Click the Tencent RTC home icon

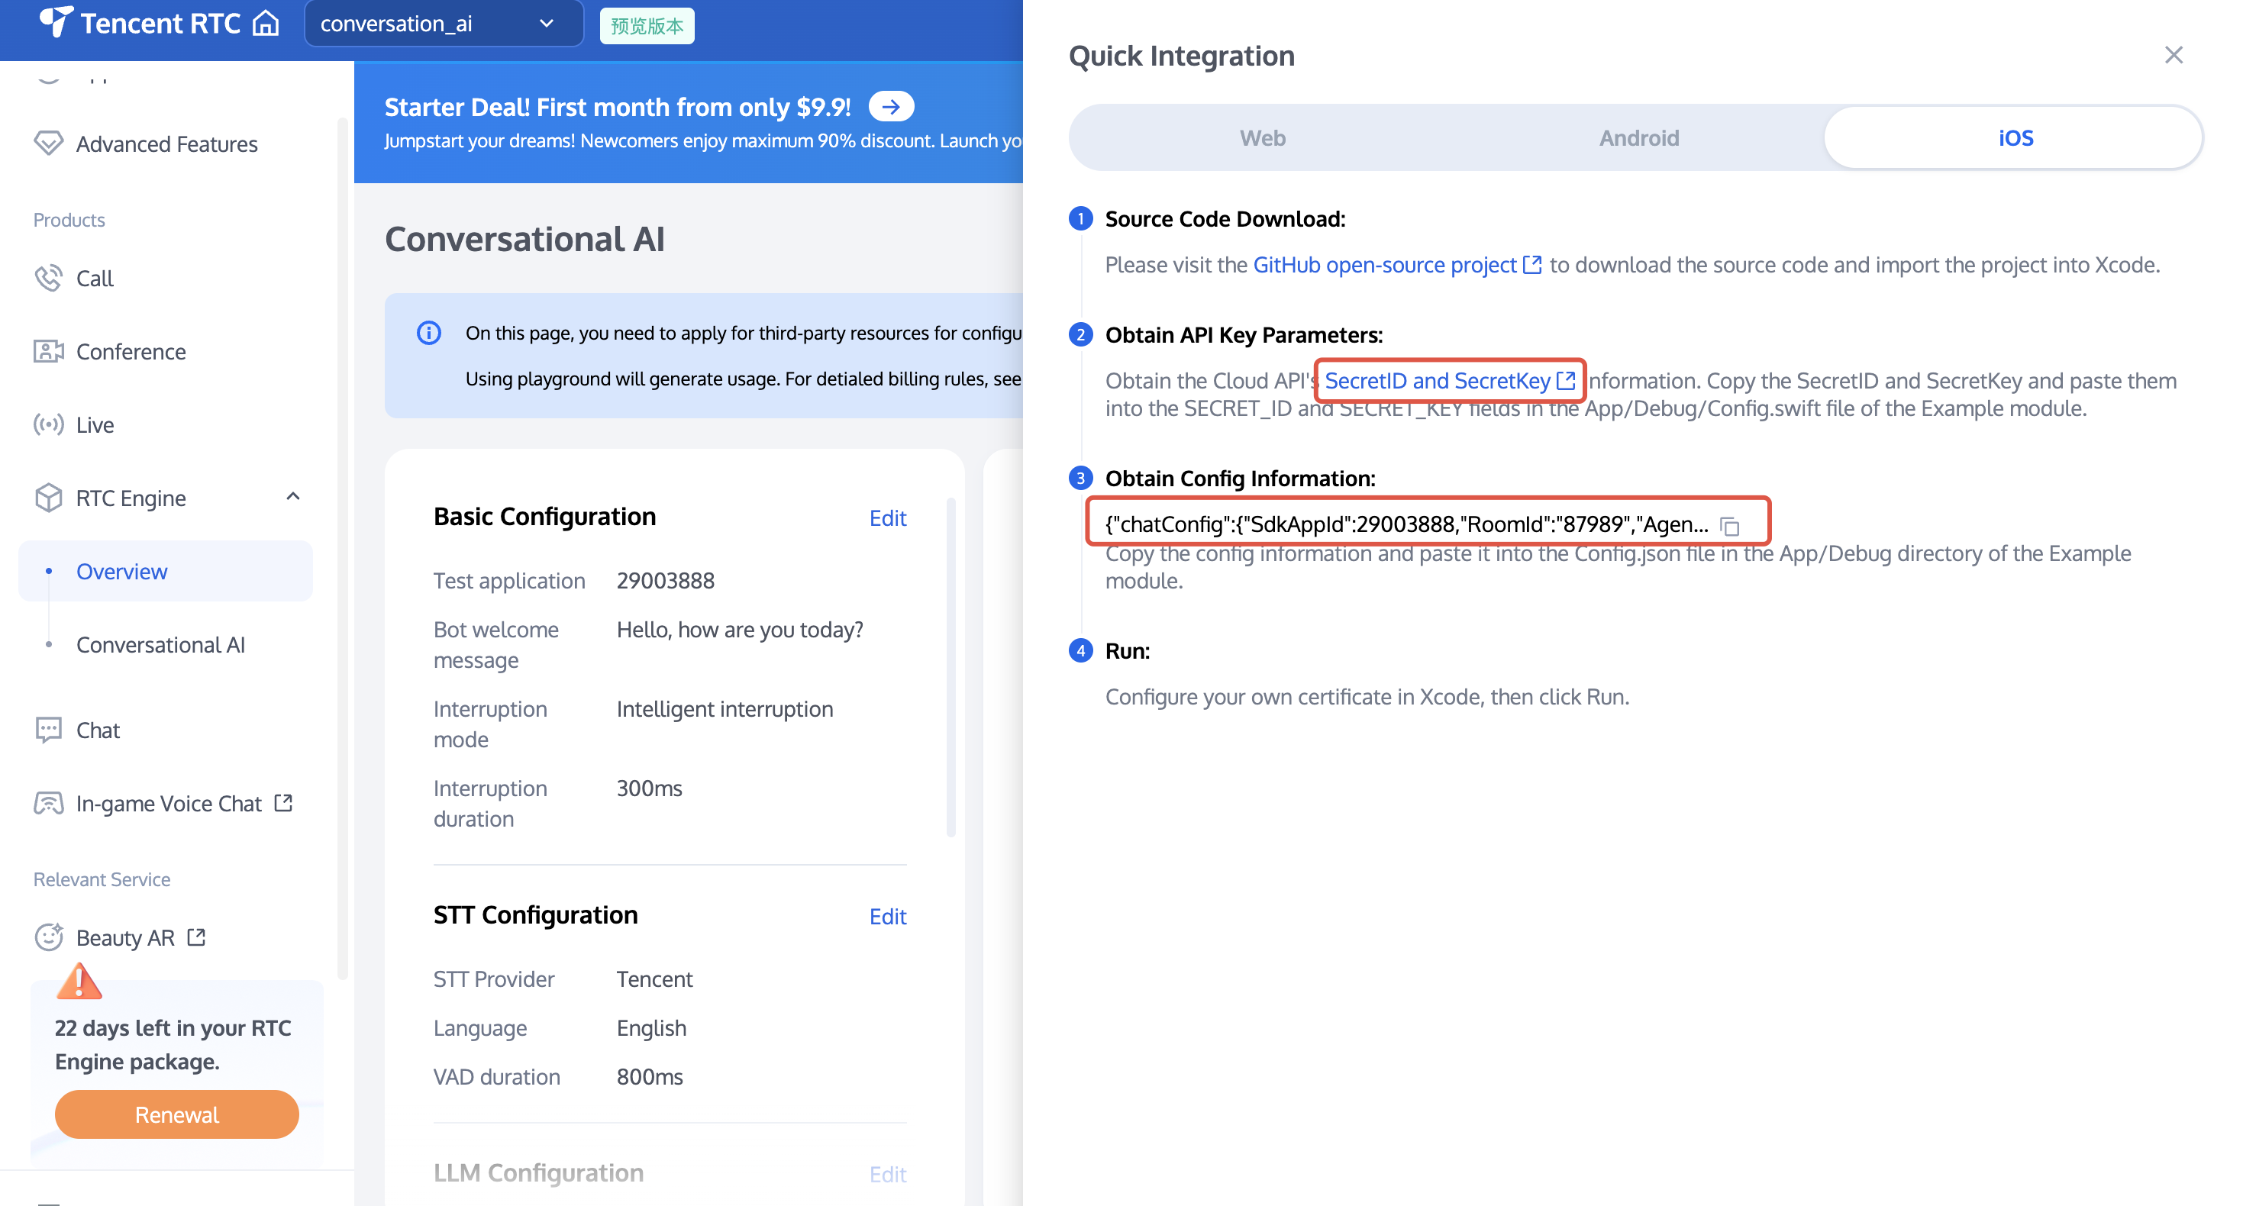coord(266,24)
